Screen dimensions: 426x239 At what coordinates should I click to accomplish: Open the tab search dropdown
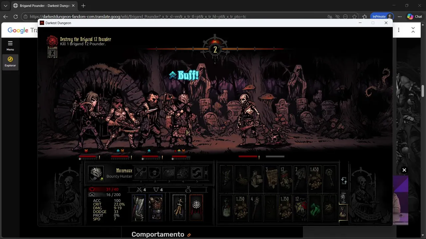[5, 6]
